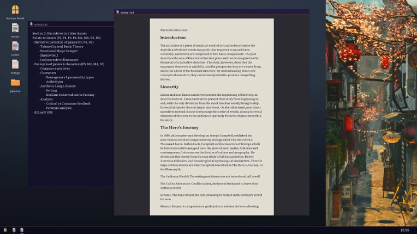This screenshot has height=234, width=417.
Task: Click 'The Hero's Journey' heading in essay
Action: click(179, 127)
